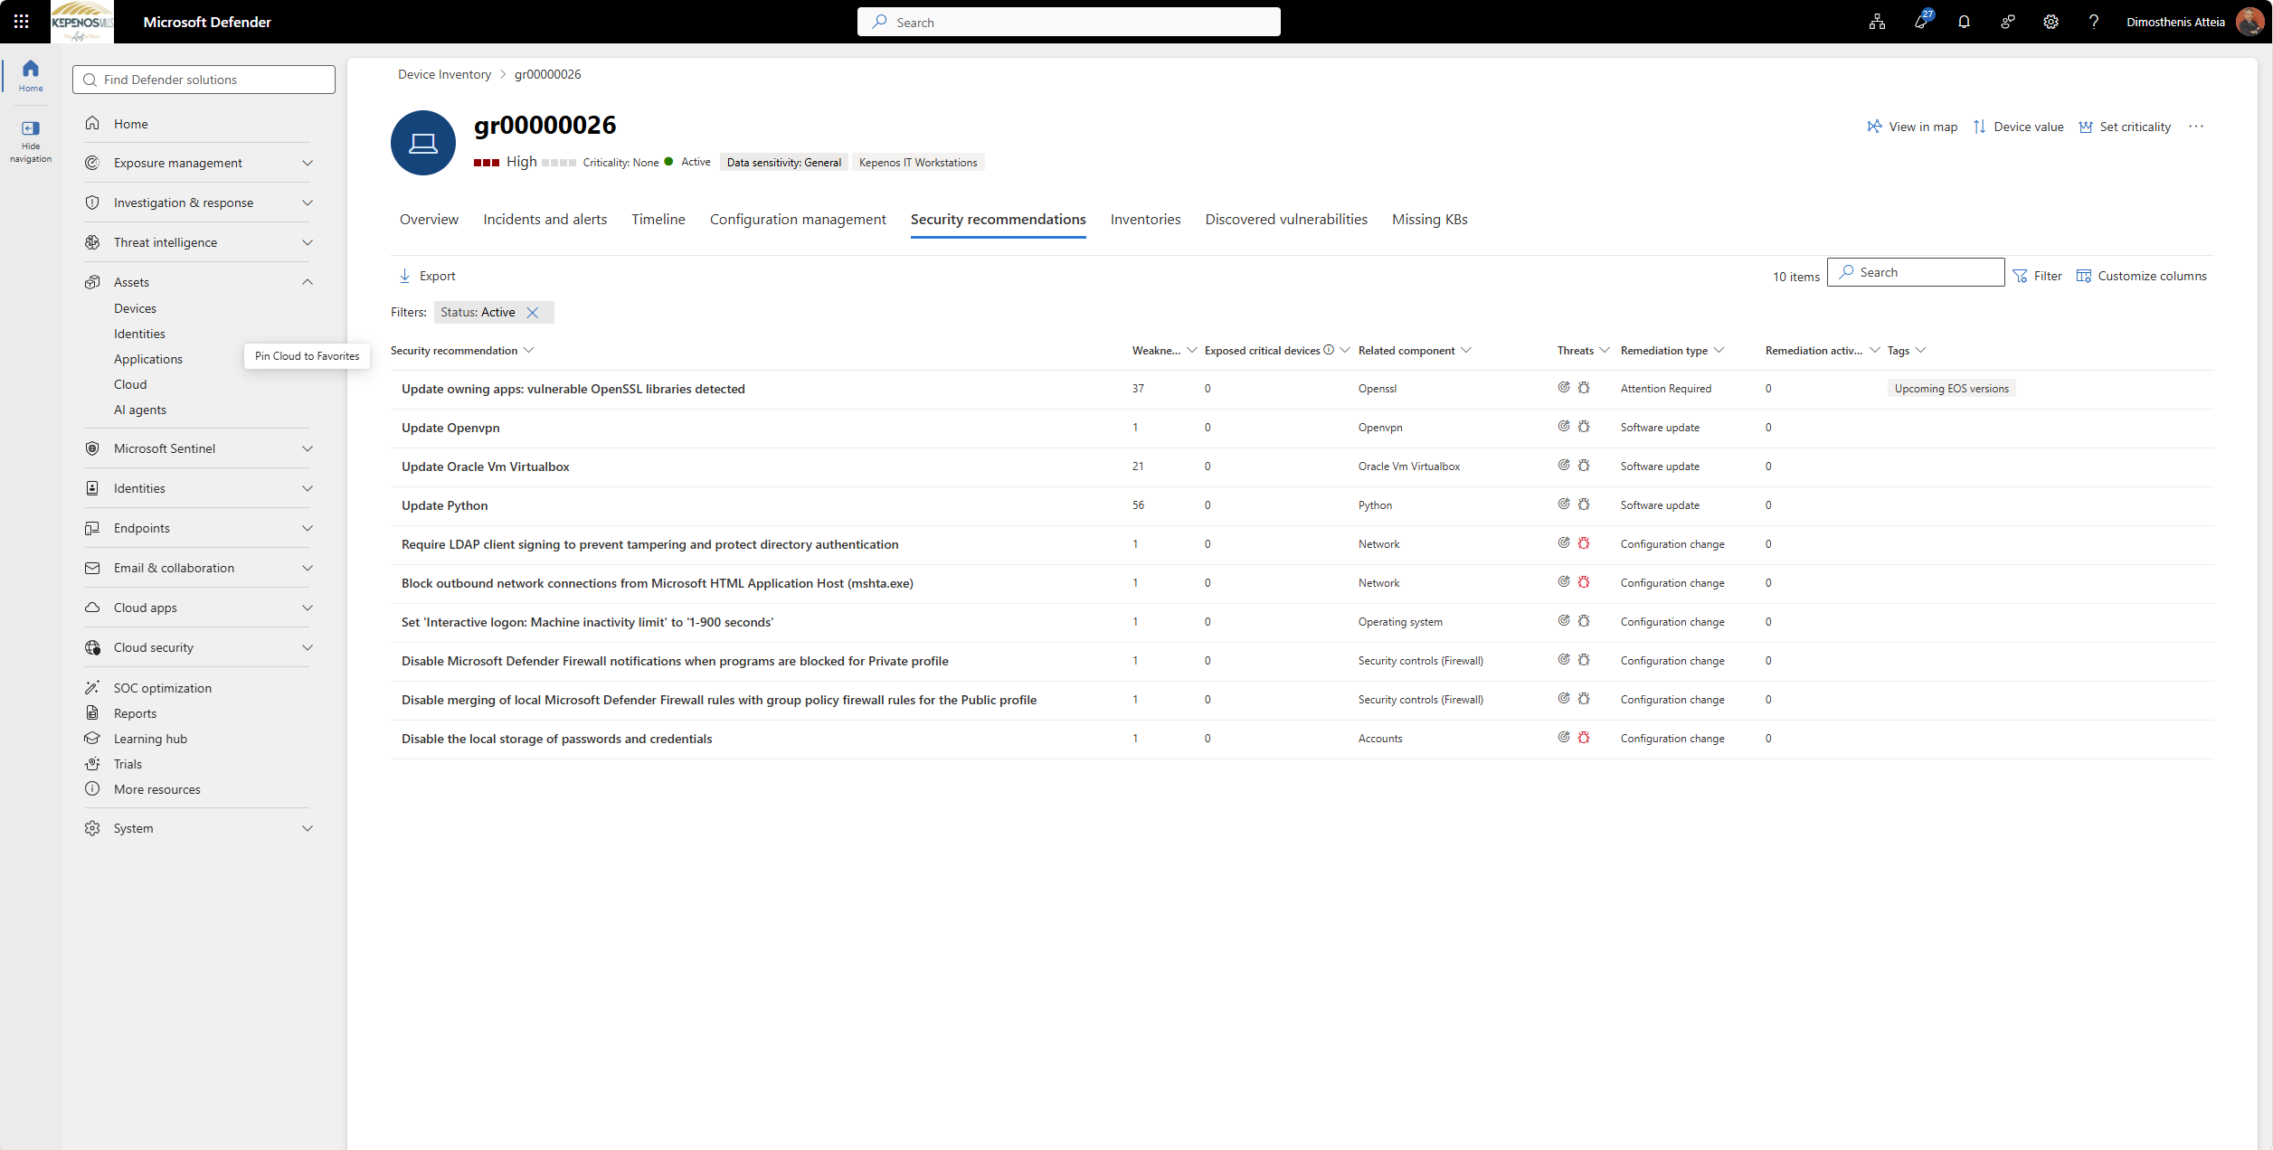
Task: Click the Filter funnel icon
Action: coord(2020,276)
